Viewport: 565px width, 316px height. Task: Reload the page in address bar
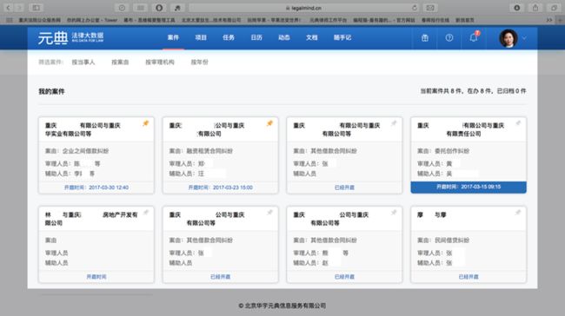coord(415,8)
